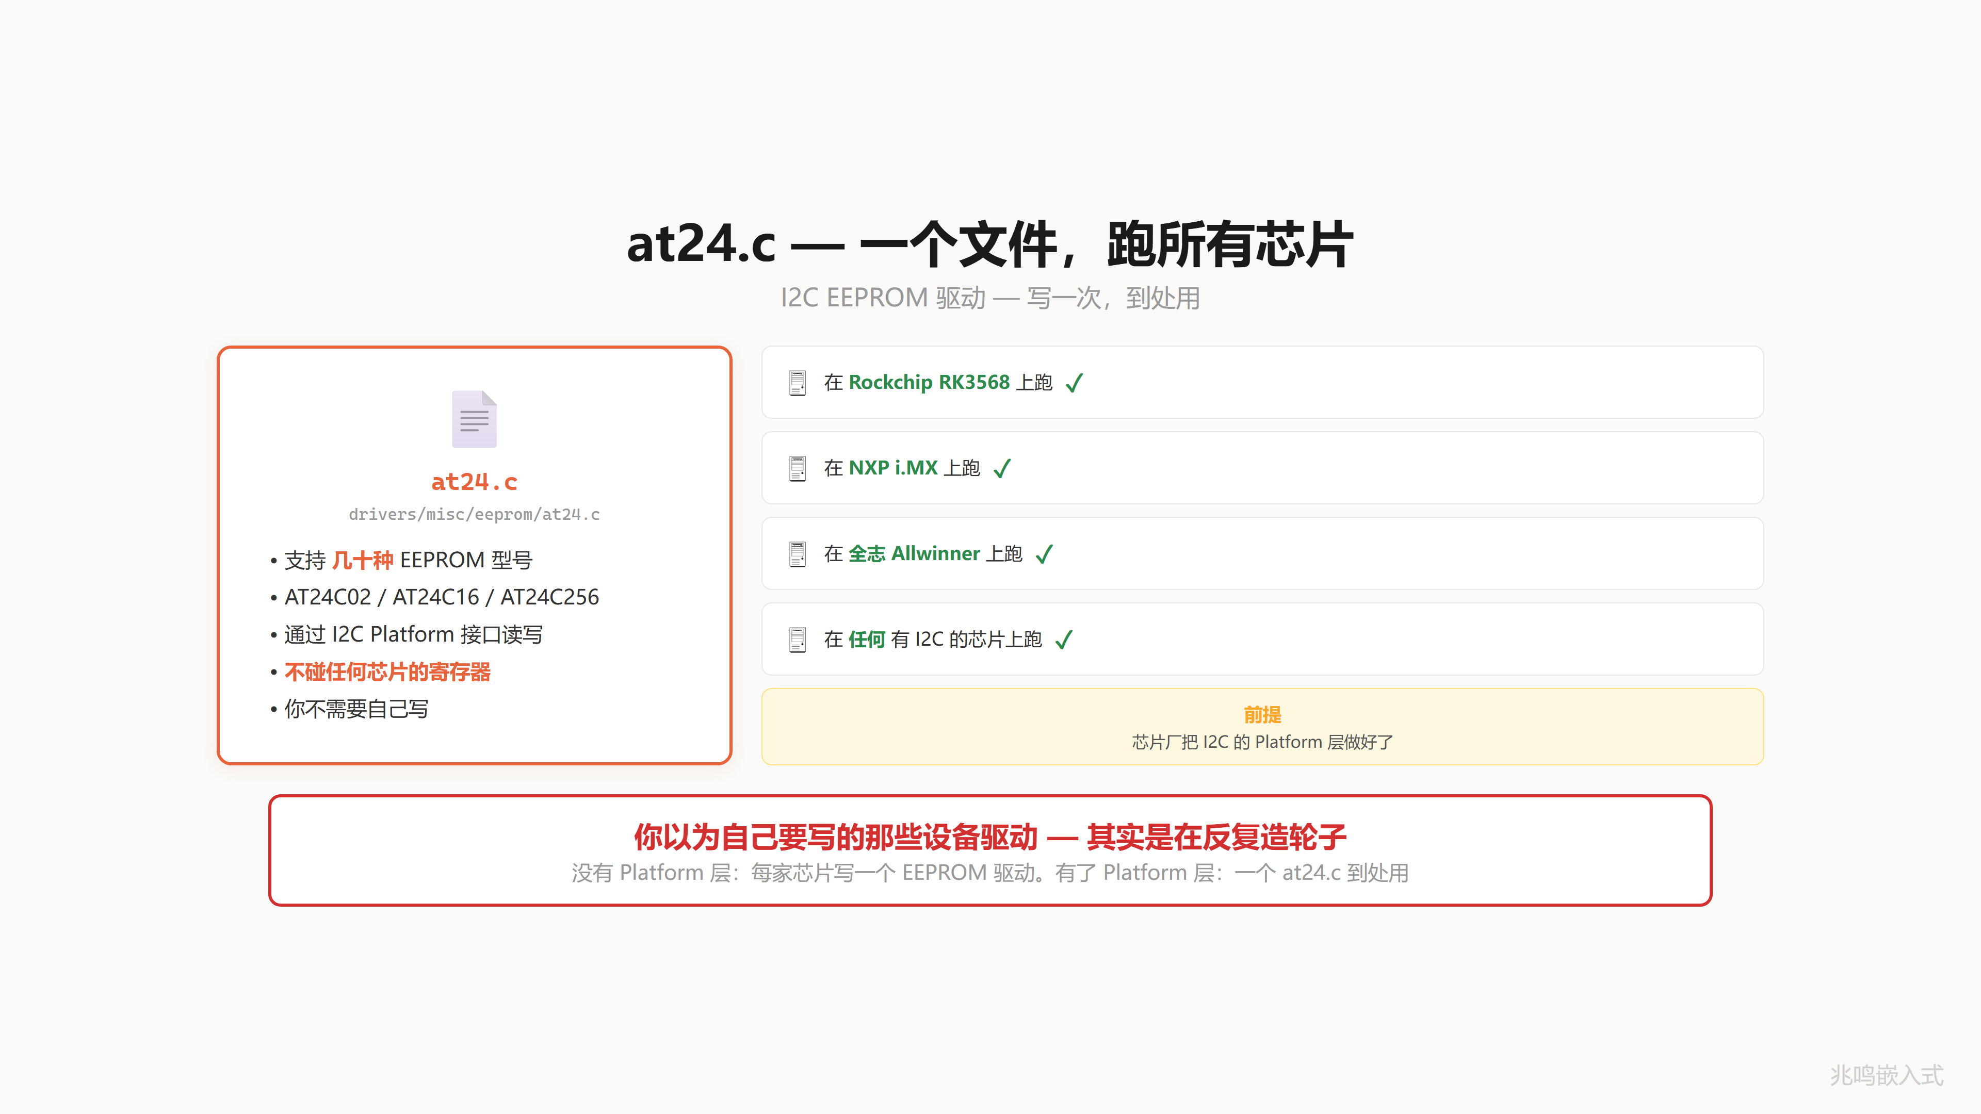Click the bullet AT24C02 / AT24C16 / AT24C256

pos(434,597)
